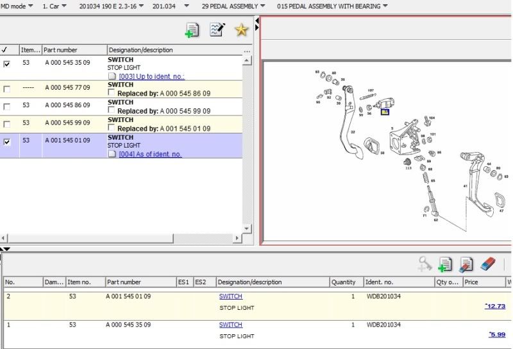Click the gold star favorites icon
This screenshot has width=513, height=349.
pyautogui.click(x=242, y=30)
